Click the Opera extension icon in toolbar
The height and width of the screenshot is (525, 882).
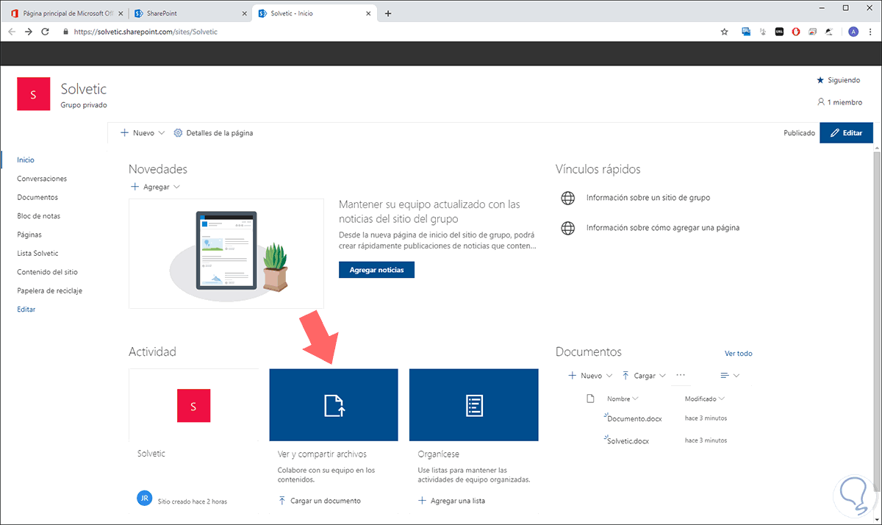coord(796,32)
